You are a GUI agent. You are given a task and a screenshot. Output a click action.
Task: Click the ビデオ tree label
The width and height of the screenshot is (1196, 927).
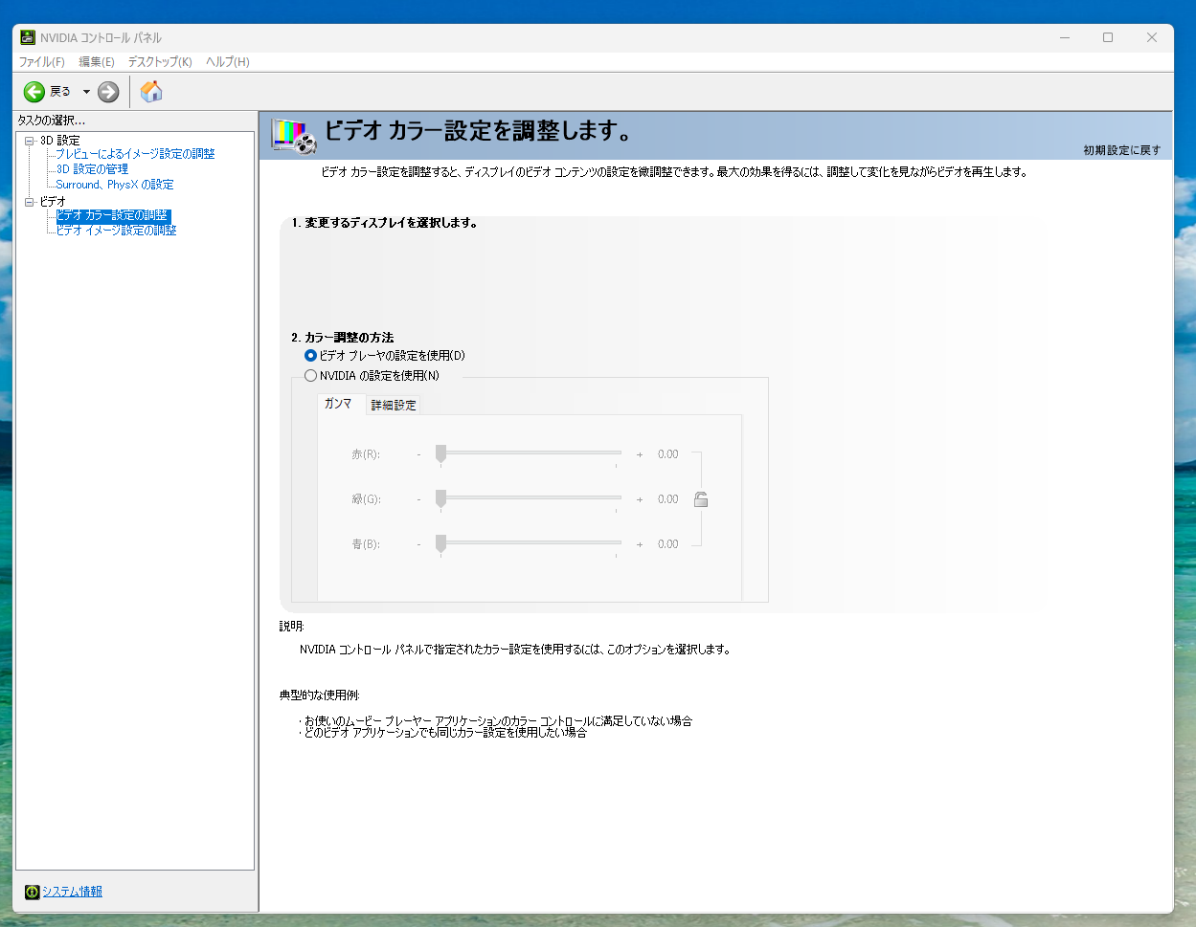pos(53,202)
